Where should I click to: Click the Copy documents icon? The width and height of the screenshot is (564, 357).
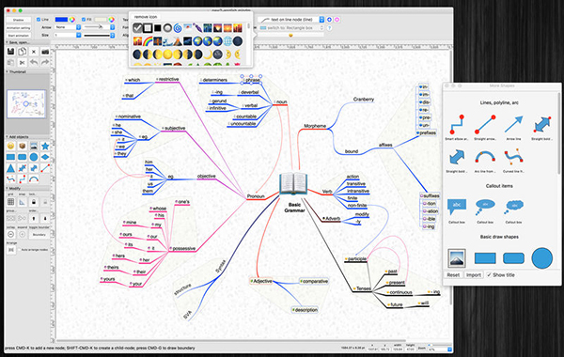pyautogui.click(x=22, y=52)
